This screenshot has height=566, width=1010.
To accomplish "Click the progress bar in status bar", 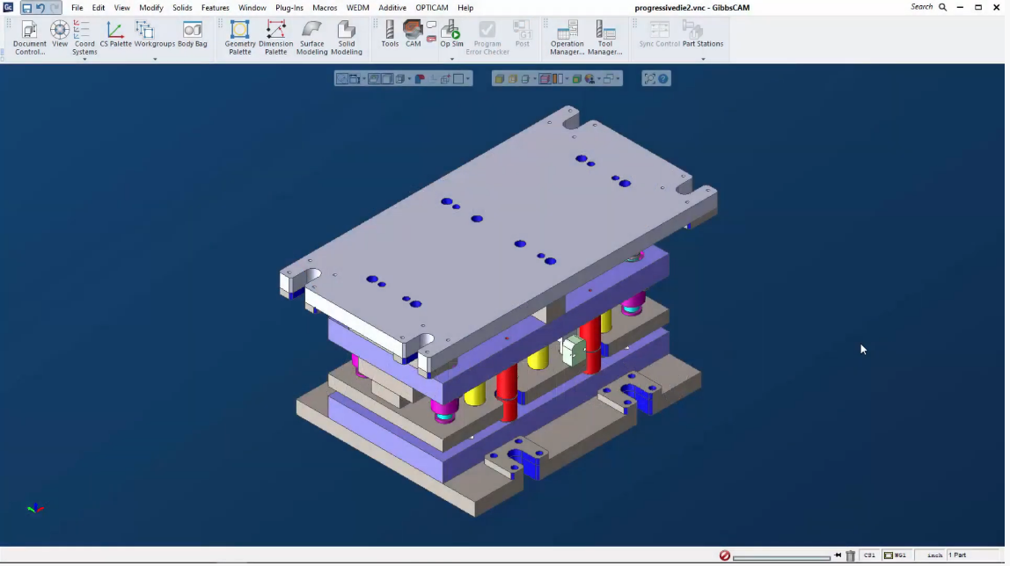I will 781,557.
